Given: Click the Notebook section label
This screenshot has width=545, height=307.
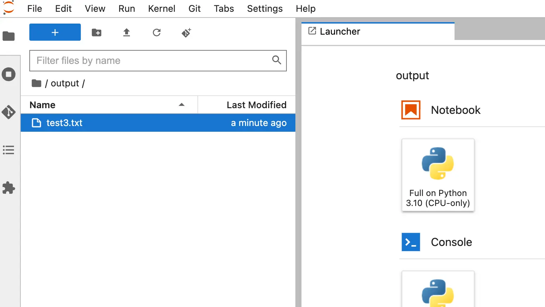Looking at the screenshot, I should tap(456, 110).
